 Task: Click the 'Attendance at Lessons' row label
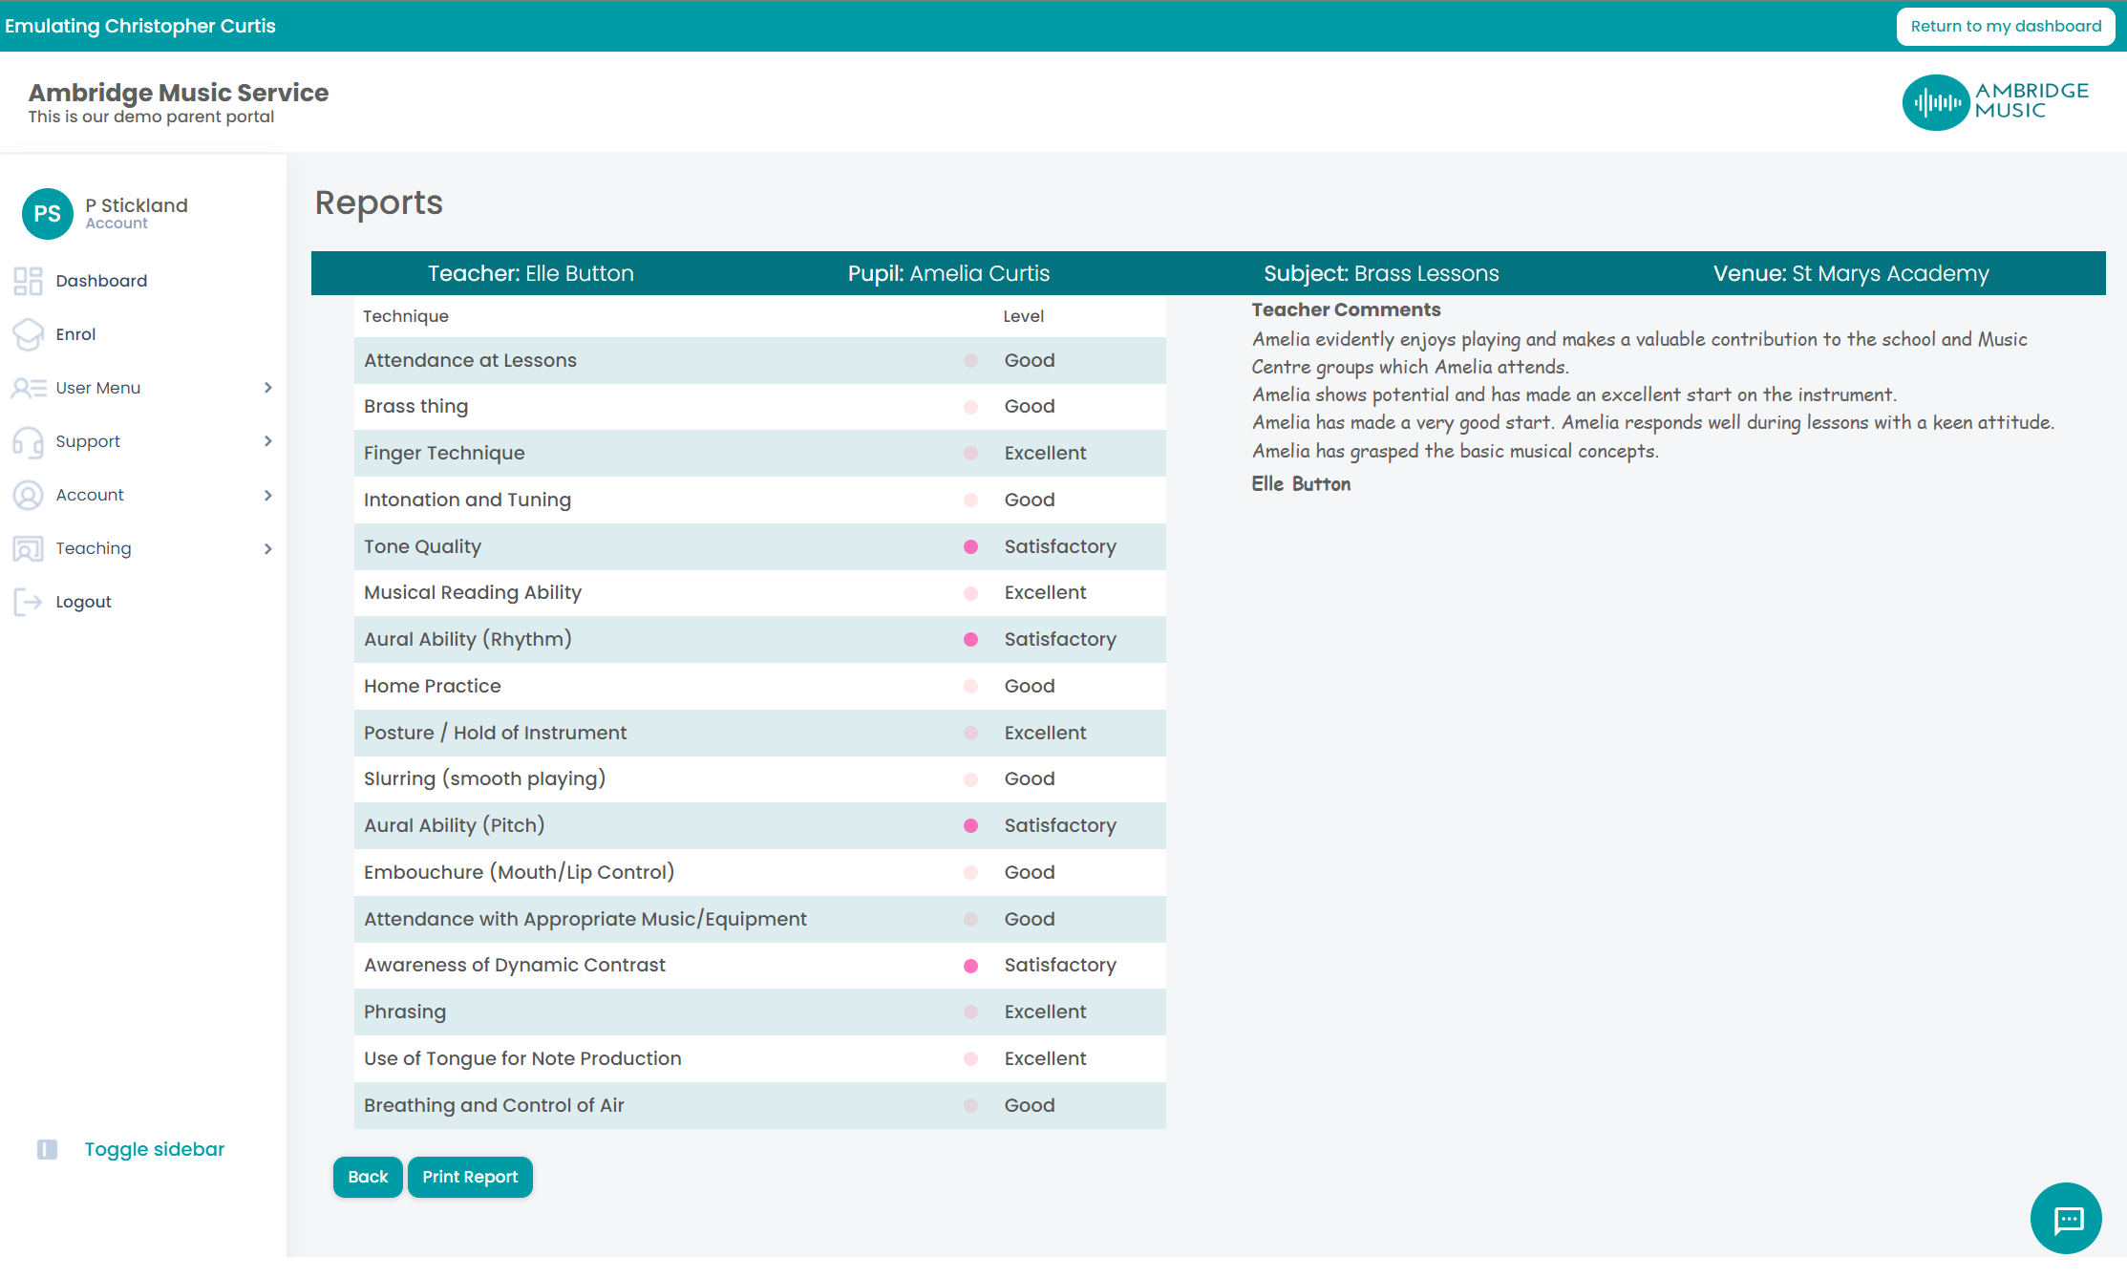point(470,360)
